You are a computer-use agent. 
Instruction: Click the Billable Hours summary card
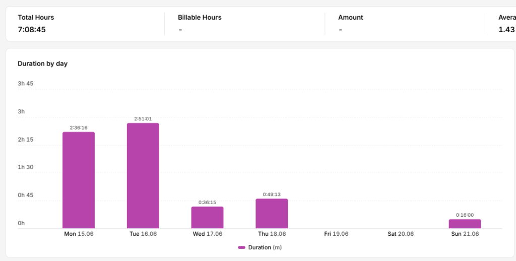[x=244, y=24]
